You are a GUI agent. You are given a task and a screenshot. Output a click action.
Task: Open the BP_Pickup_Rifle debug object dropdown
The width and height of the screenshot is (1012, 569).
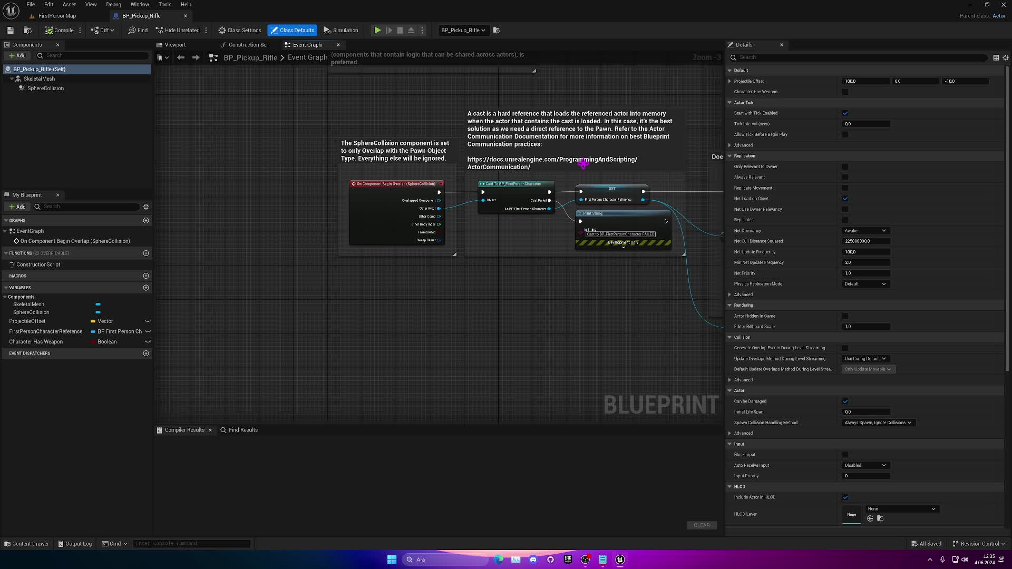coord(463,30)
